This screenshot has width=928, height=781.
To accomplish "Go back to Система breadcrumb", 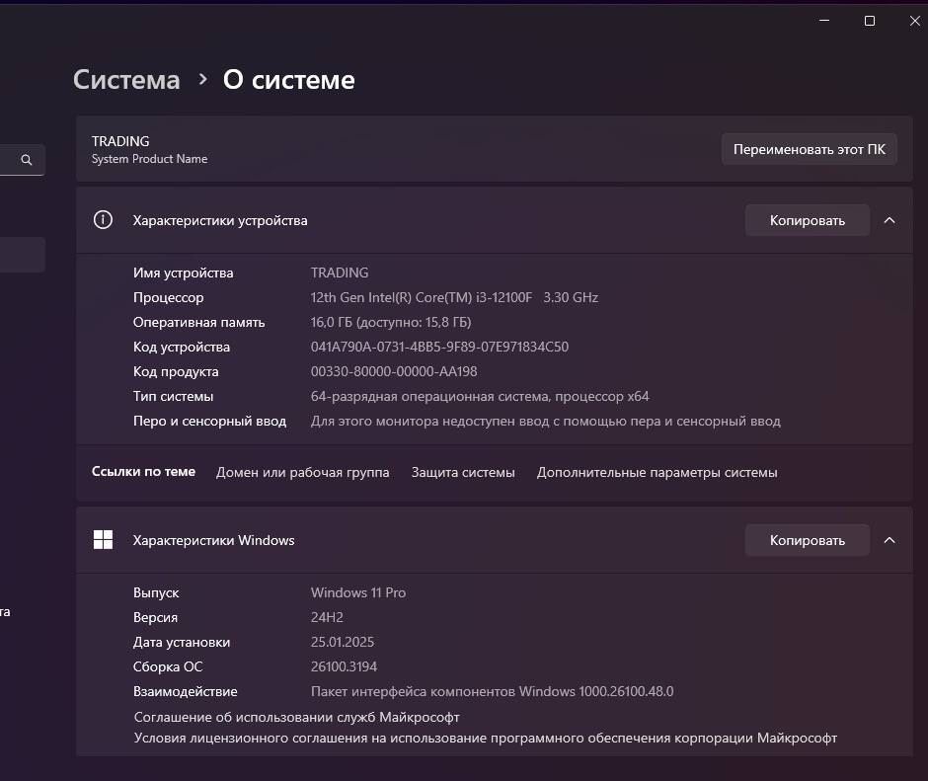I will click(126, 80).
